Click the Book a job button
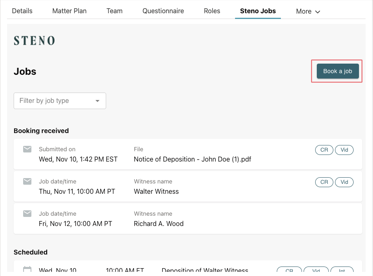 coord(337,71)
